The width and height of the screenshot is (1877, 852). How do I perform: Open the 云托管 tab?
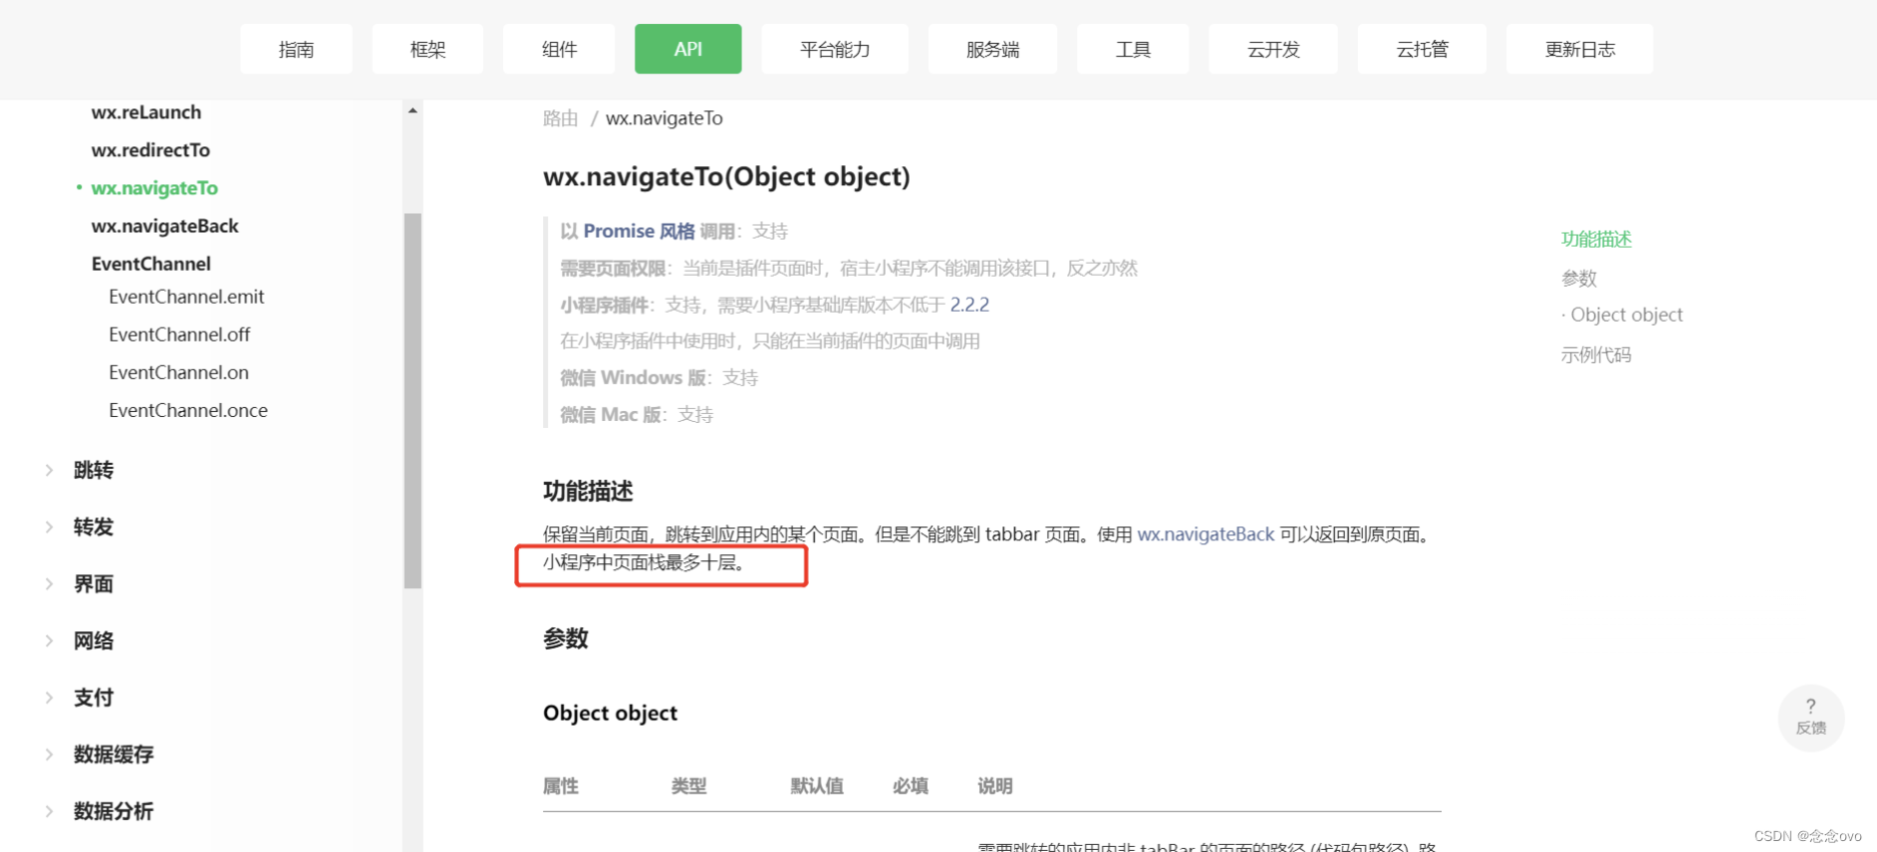pyautogui.click(x=1422, y=49)
